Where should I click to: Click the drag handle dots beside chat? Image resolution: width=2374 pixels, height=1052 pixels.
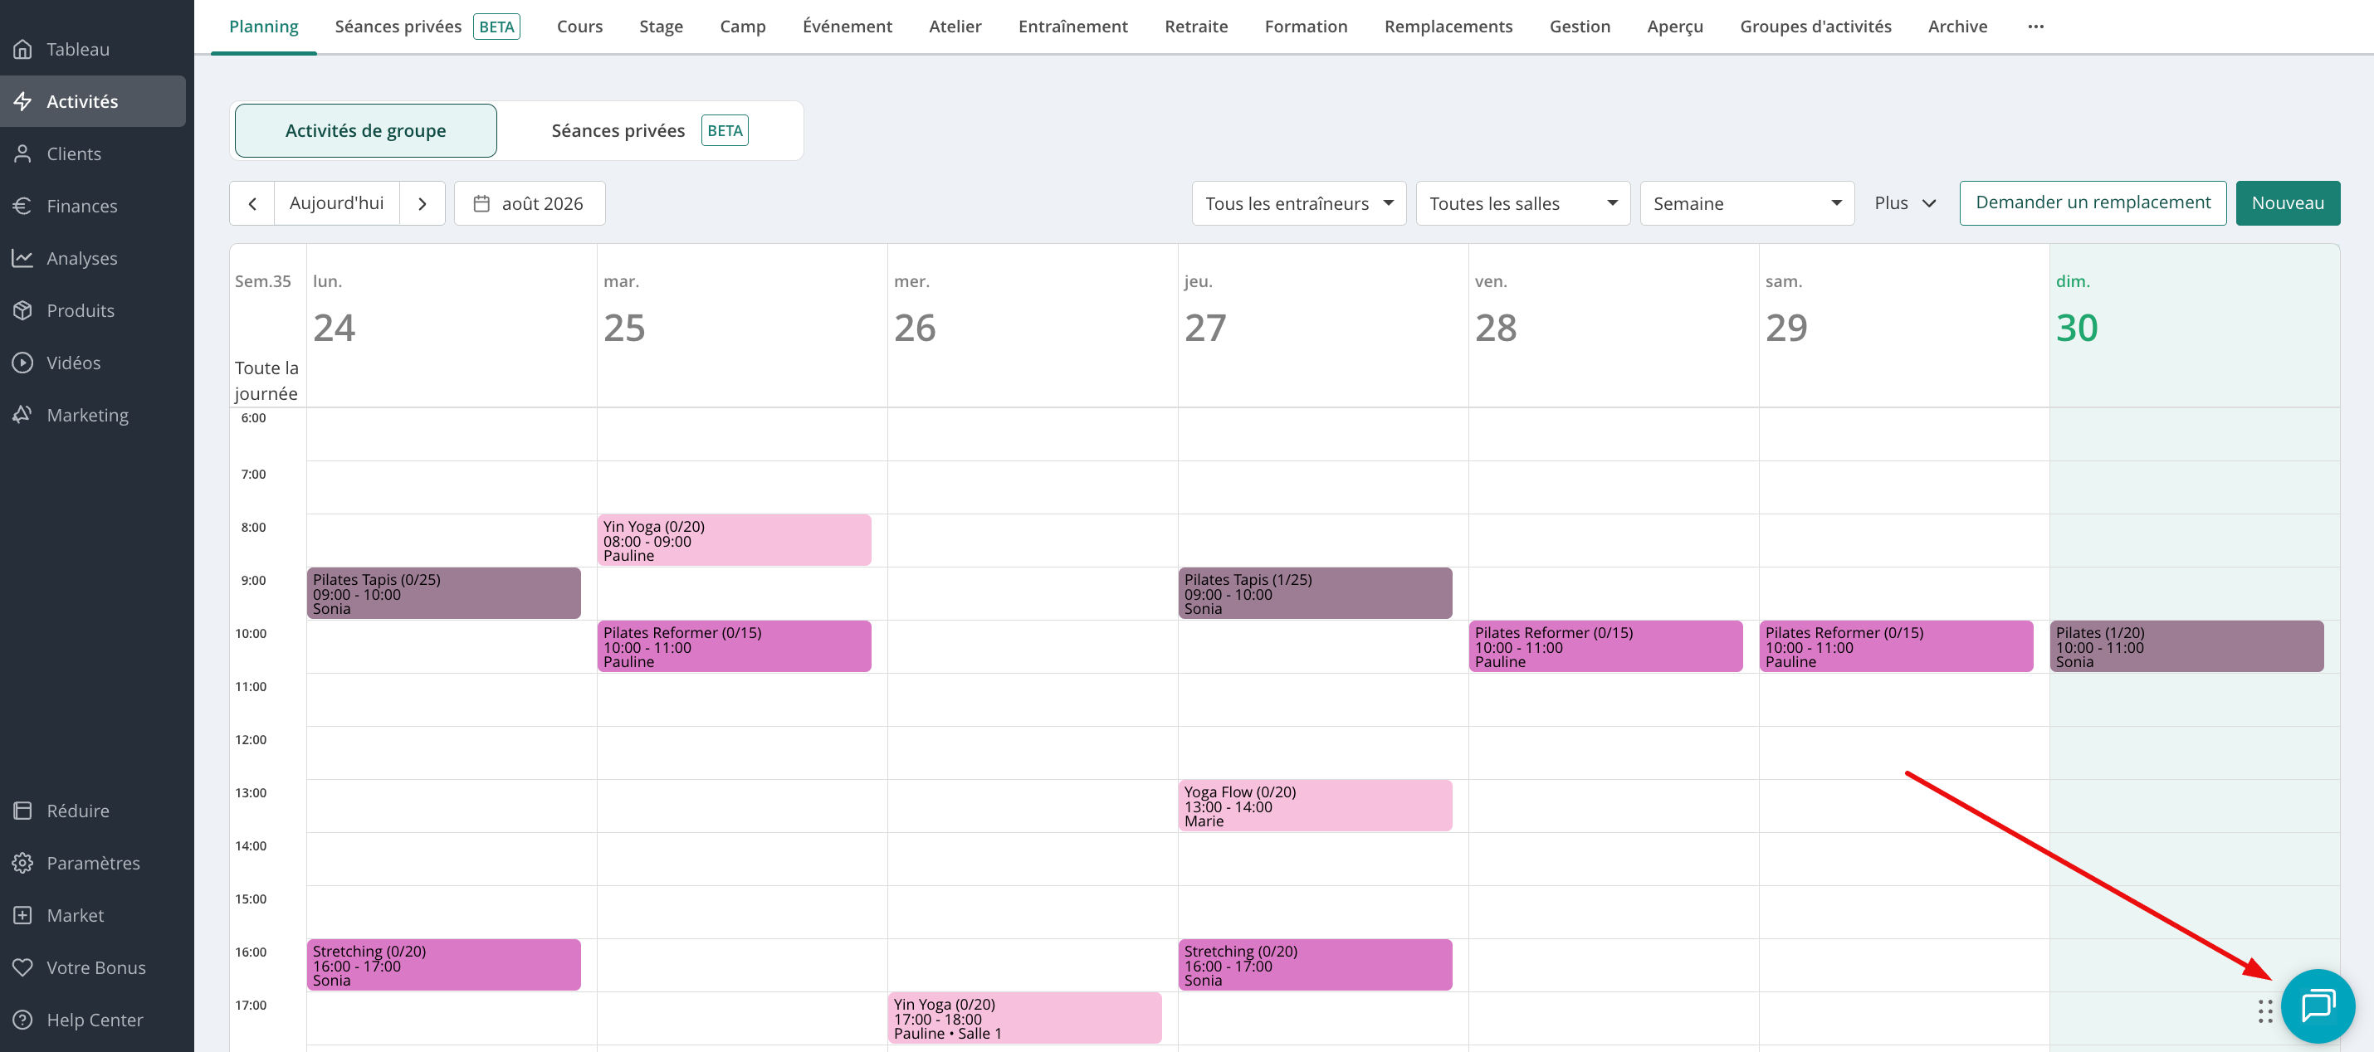tap(2265, 1011)
